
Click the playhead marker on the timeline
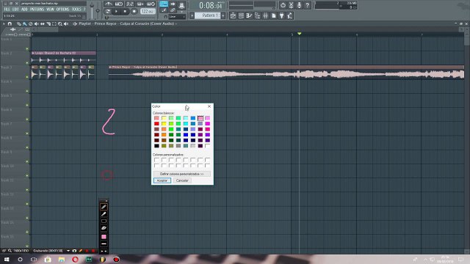pyautogui.click(x=299, y=34)
